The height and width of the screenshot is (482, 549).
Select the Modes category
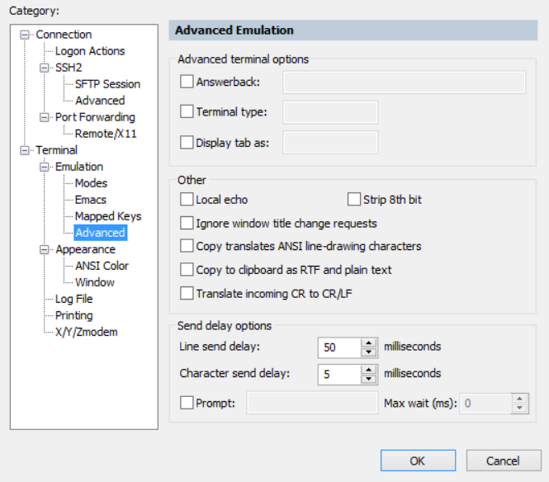point(91,183)
